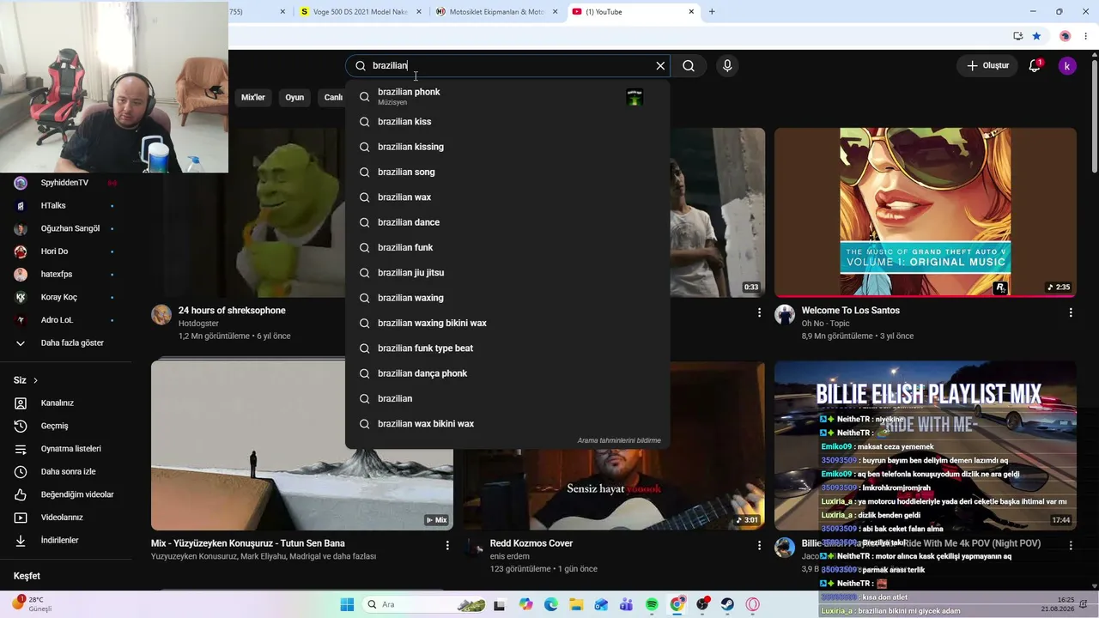Click the install app icon in the address bar
Viewport: 1099px width, 618px height.
(x=1017, y=36)
